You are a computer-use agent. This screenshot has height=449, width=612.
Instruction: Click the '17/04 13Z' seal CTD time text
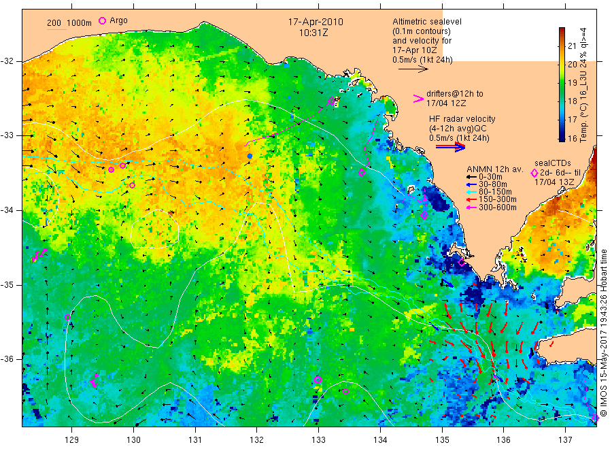pyautogui.click(x=554, y=182)
